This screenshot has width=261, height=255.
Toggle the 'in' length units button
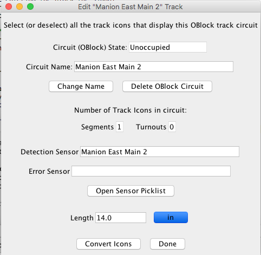171,218
